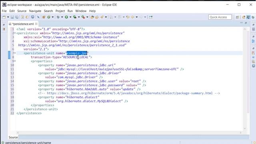Select the highlighted Java perspective icon
The height and width of the screenshot is (144, 256).
tap(248, 17)
